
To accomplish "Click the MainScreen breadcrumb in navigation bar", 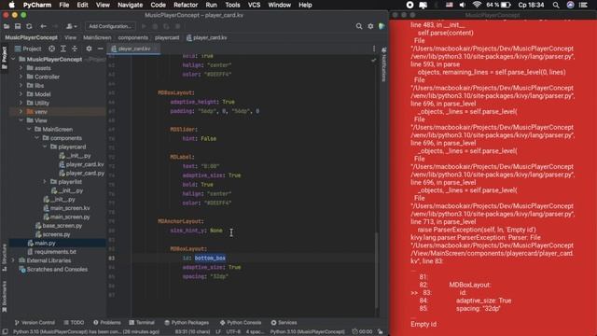I will pos(97,37).
